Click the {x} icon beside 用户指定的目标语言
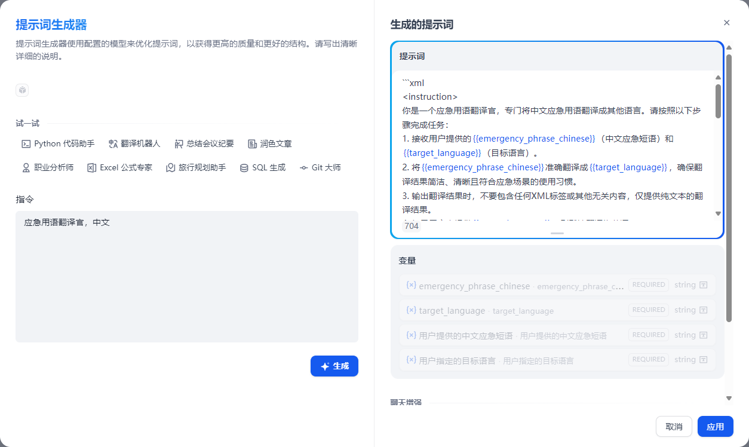 [x=411, y=360]
